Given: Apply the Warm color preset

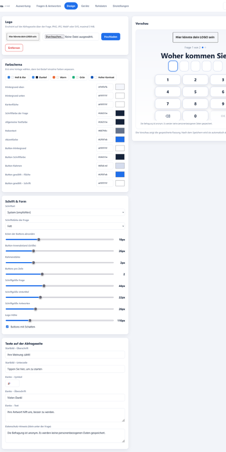Looking at the screenshot, I should tap(59, 77).
